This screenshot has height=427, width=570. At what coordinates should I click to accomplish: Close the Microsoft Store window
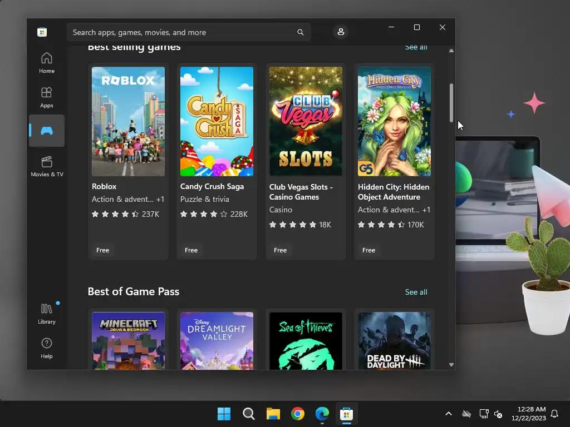[x=443, y=27]
